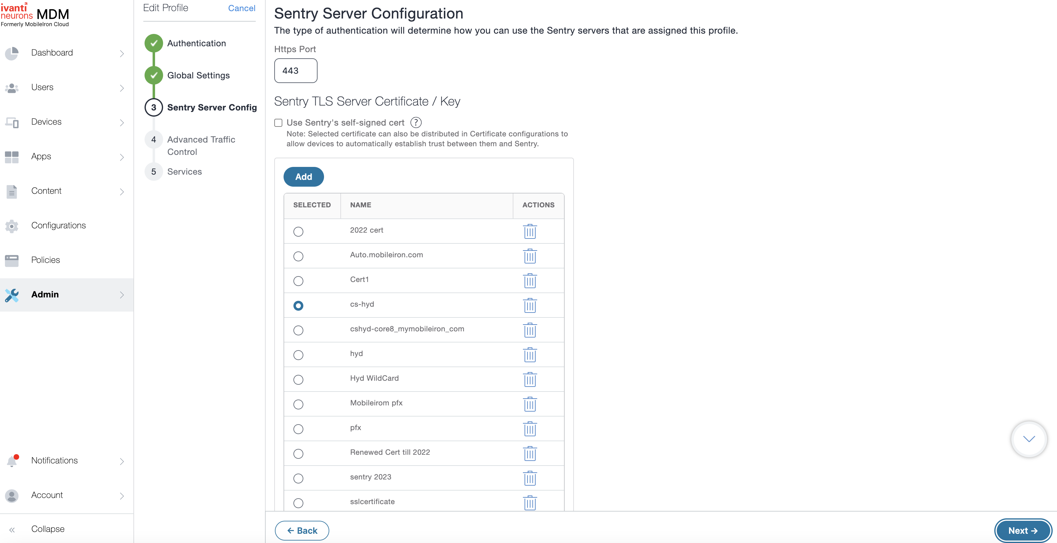Select the Users sidebar icon
This screenshot has height=543, width=1057.
click(x=12, y=87)
